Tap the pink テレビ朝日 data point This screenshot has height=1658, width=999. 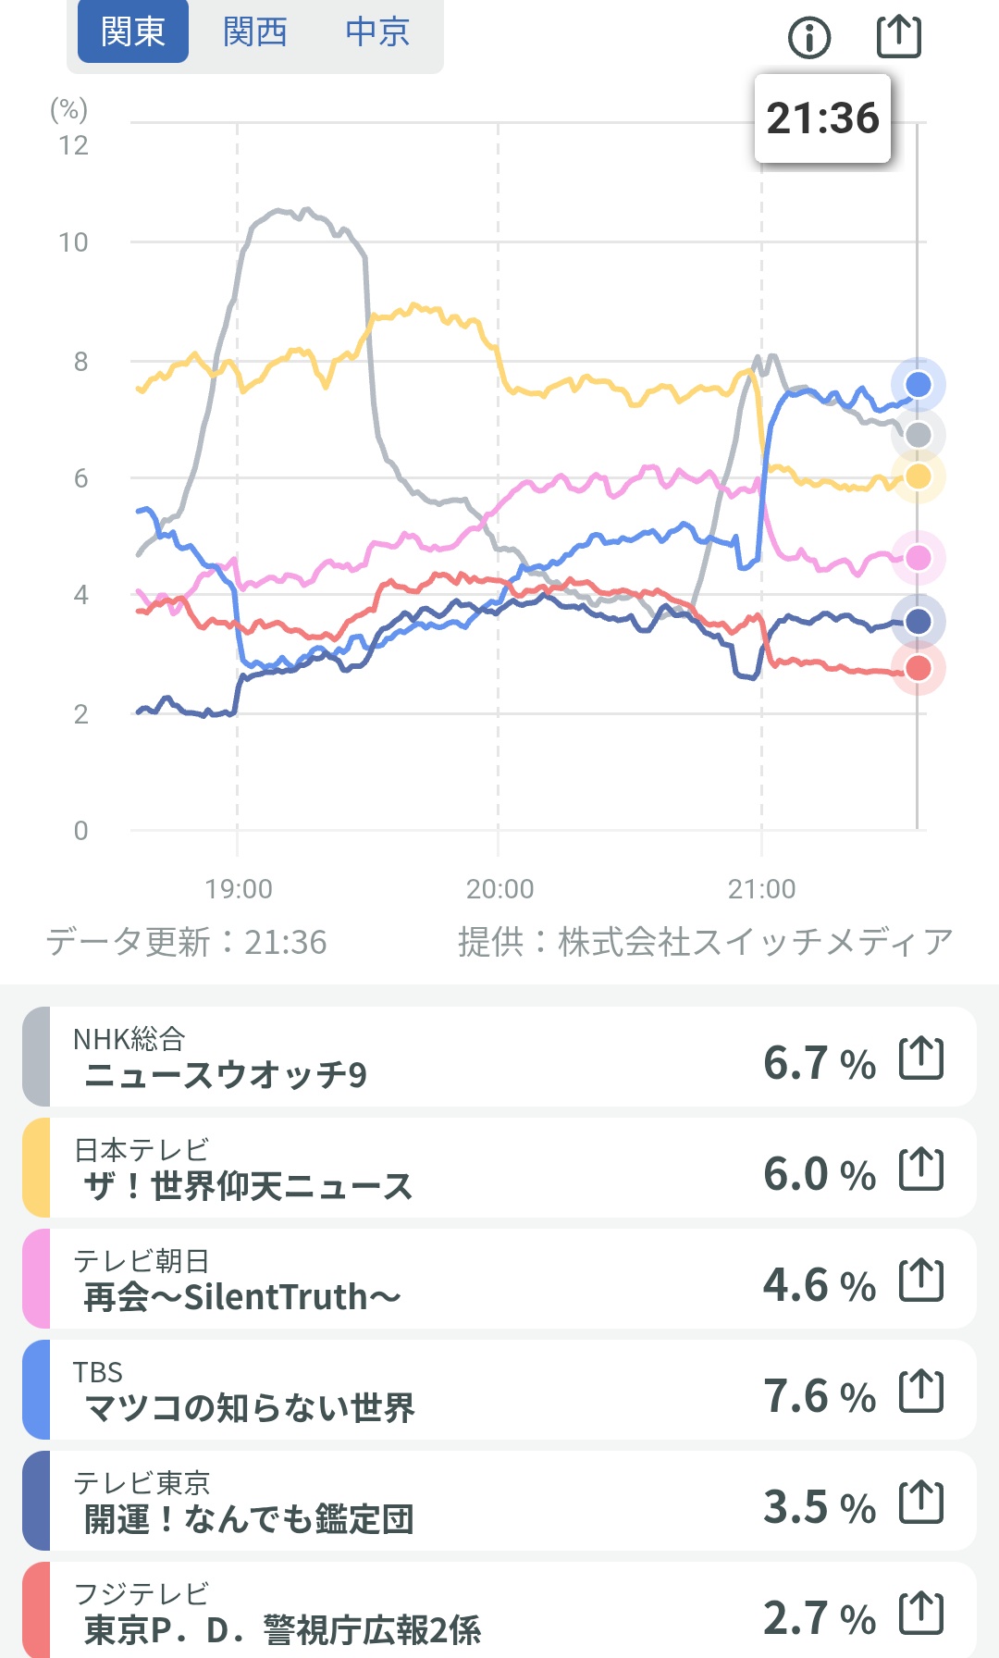(x=918, y=558)
